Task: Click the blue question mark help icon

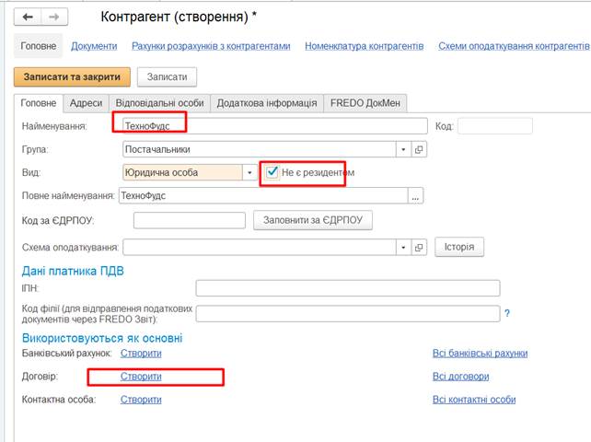Action: tap(506, 314)
